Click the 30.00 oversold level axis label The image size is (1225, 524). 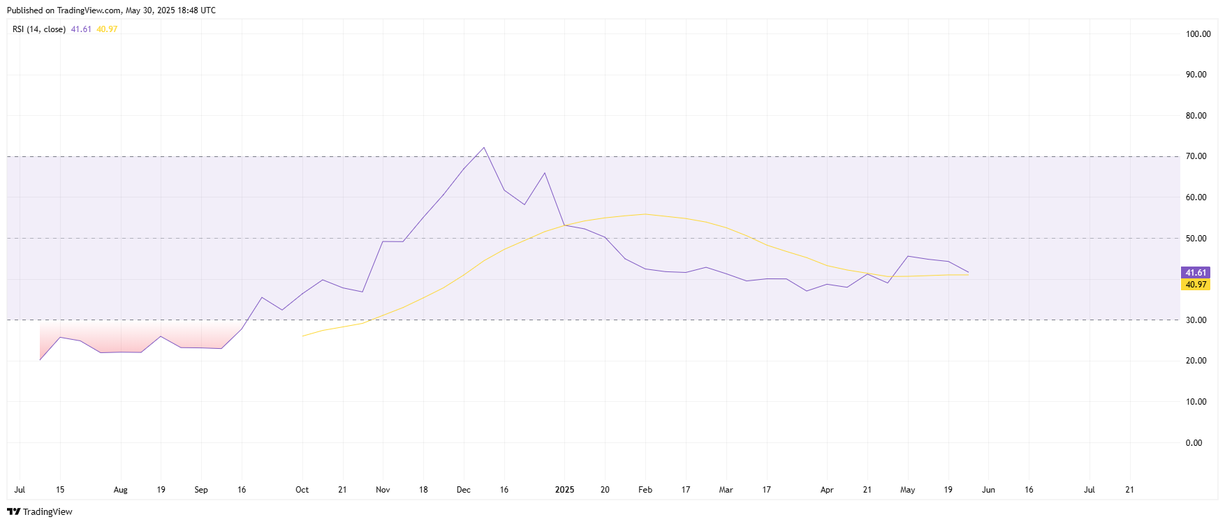pyautogui.click(x=1196, y=320)
